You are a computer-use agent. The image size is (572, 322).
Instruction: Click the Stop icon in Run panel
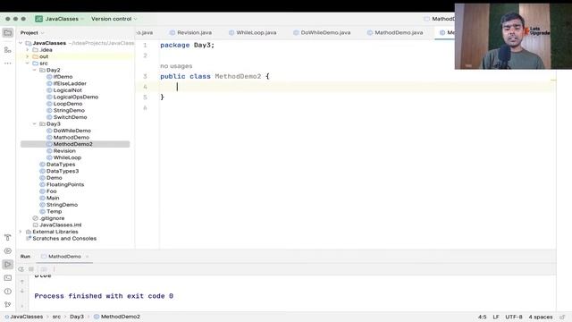31,269
